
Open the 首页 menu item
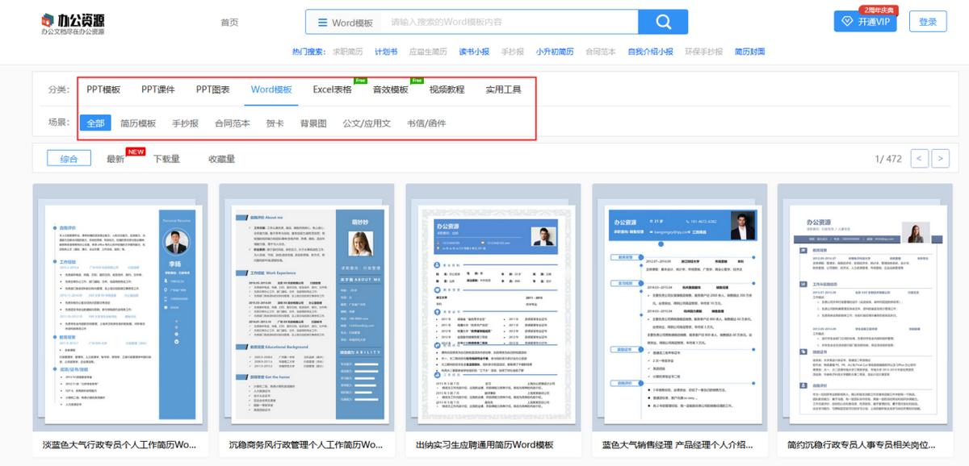(x=230, y=22)
